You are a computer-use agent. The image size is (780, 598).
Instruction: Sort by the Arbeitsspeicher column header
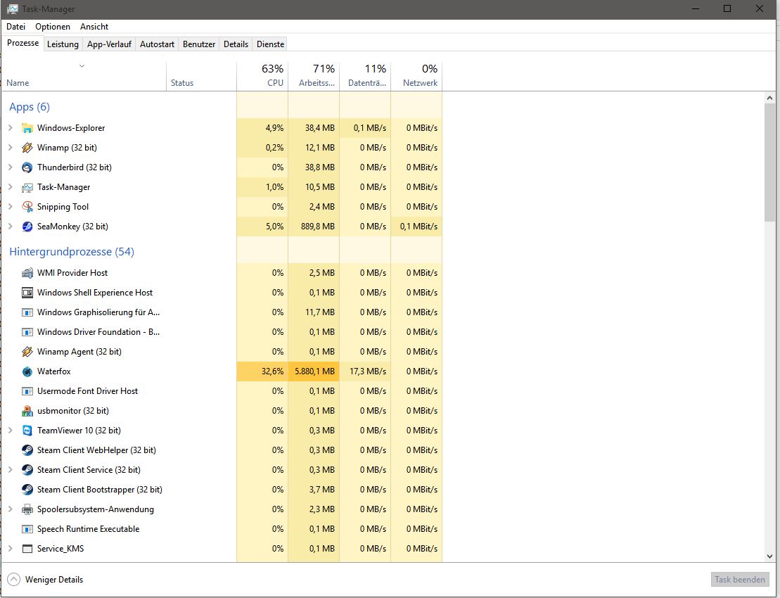314,75
